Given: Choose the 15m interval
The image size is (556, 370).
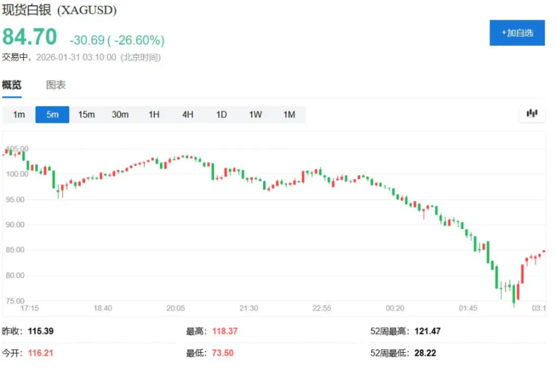Looking at the screenshot, I should [x=86, y=115].
